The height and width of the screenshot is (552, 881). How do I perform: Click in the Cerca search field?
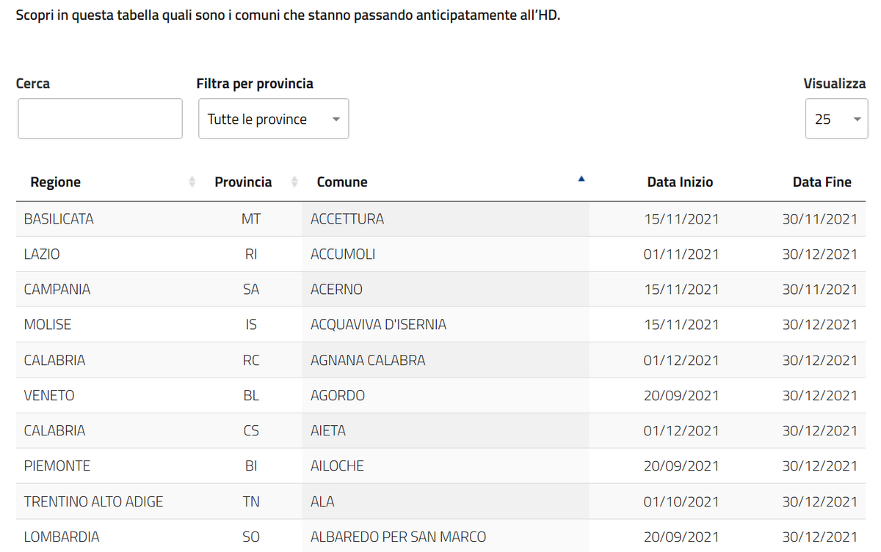click(100, 119)
